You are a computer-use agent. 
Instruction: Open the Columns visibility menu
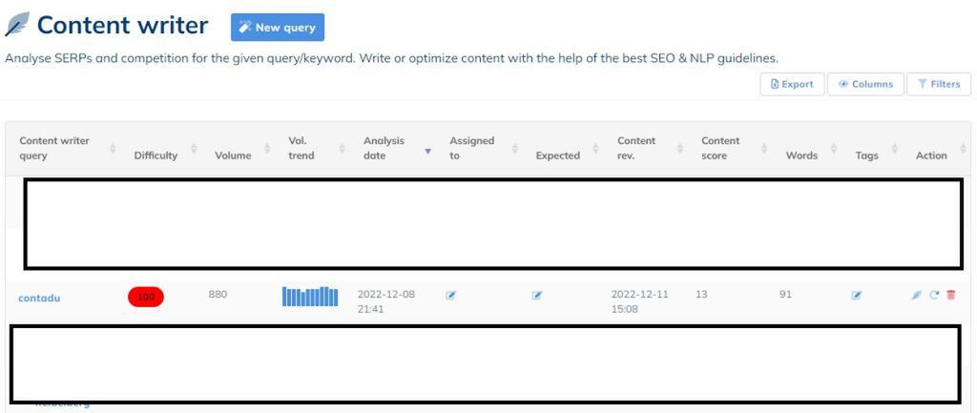(x=865, y=84)
